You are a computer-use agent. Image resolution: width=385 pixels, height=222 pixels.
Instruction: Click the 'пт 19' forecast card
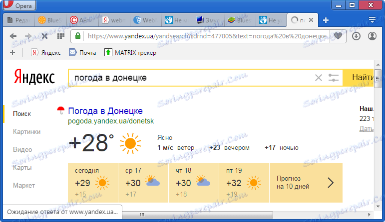[244, 183]
